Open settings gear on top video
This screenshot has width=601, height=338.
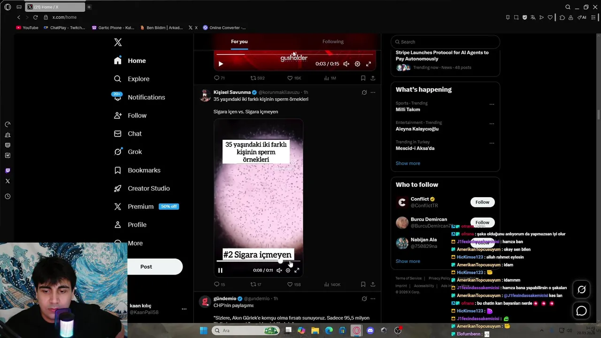357,64
